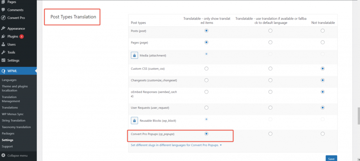Make oEmbed Responses translatable, only translated items
360x161 pixels.
pos(206,92)
